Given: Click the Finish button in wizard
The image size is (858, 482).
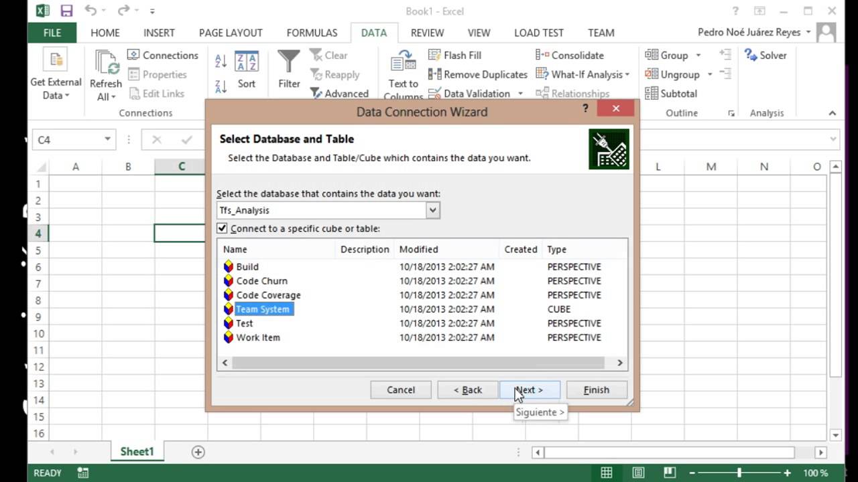Looking at the screenshot, I should coord(597,390).
